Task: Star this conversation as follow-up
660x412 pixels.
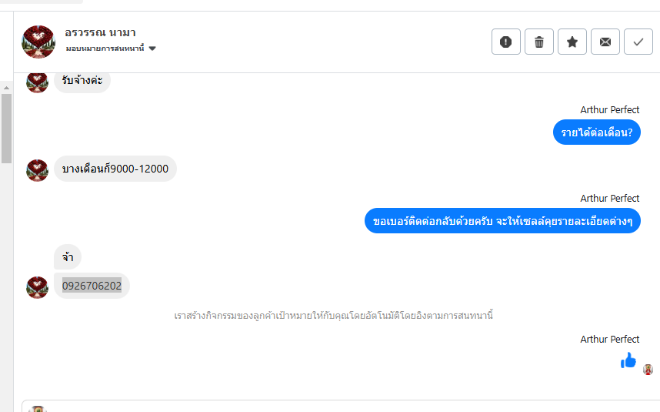Action: click(572, 42)
